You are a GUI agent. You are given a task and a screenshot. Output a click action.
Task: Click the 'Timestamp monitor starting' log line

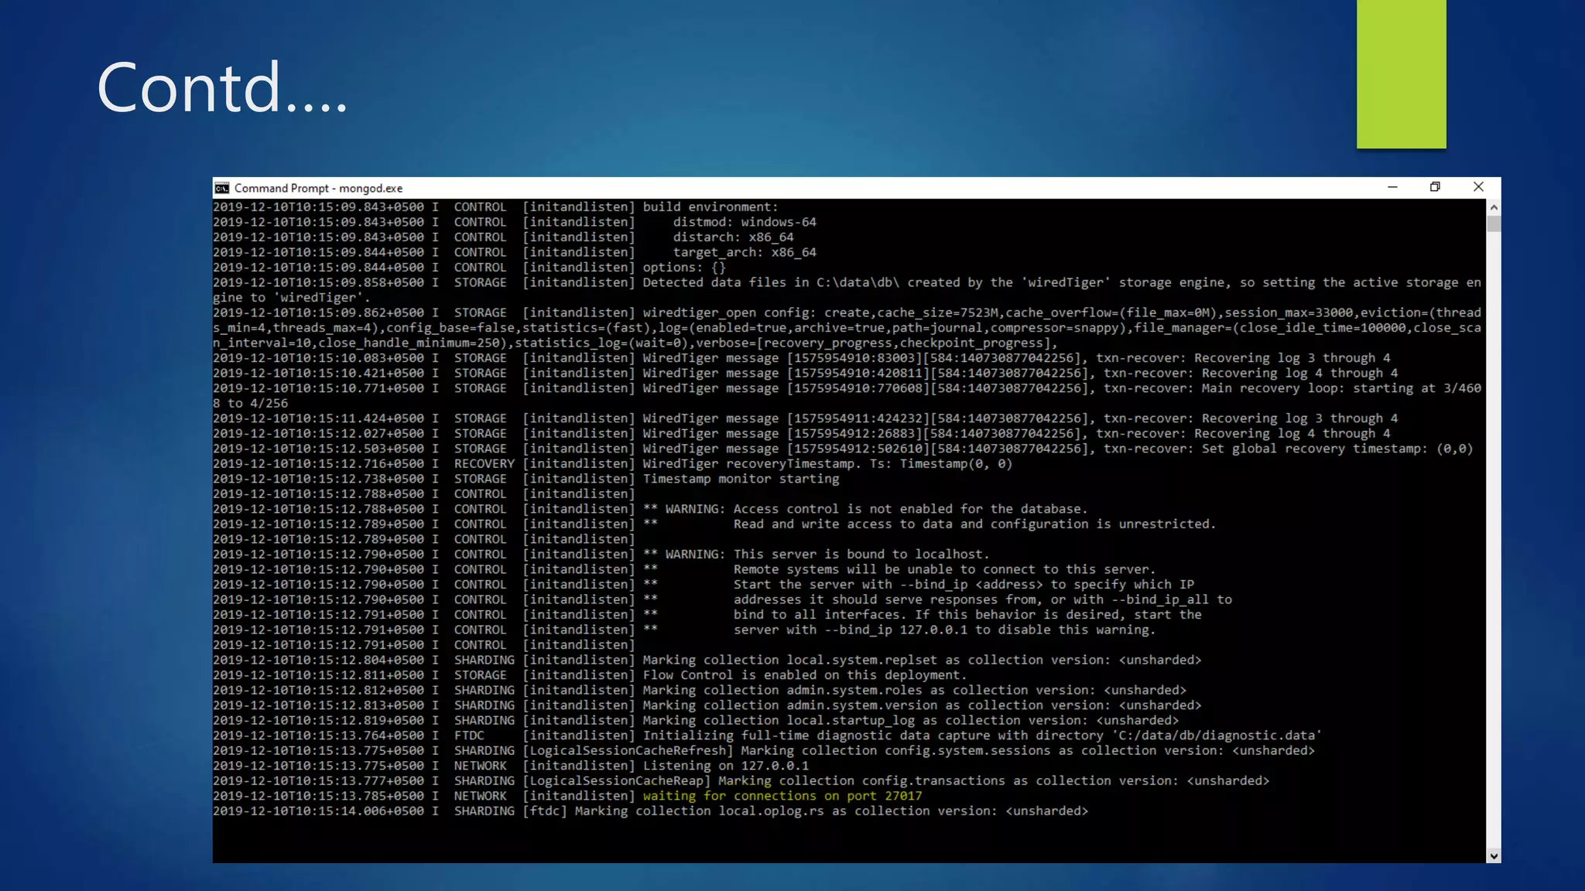[x=741, y=479]
